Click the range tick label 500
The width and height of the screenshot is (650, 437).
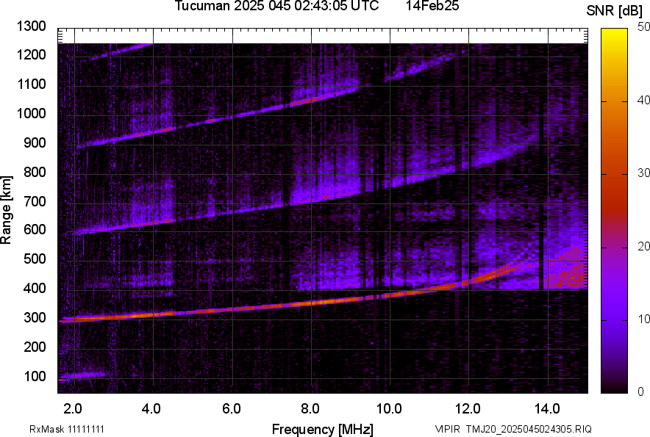click(x=35, y=259)
